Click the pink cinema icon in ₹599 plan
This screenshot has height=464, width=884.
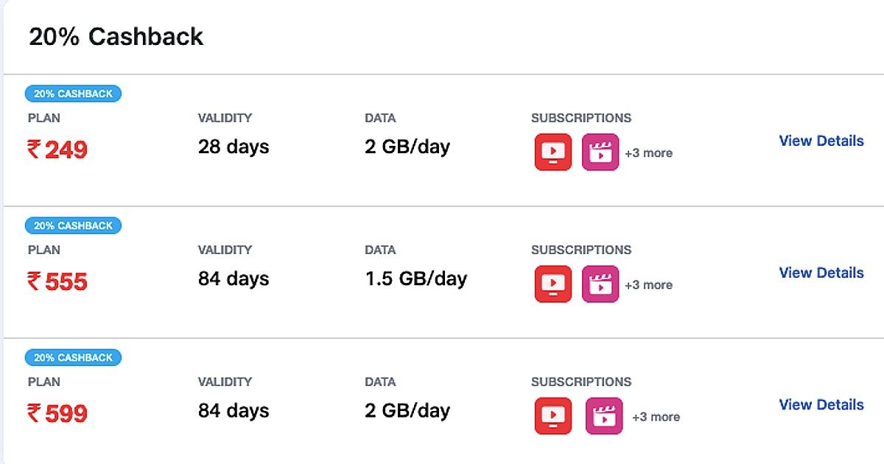coord(604,415)
